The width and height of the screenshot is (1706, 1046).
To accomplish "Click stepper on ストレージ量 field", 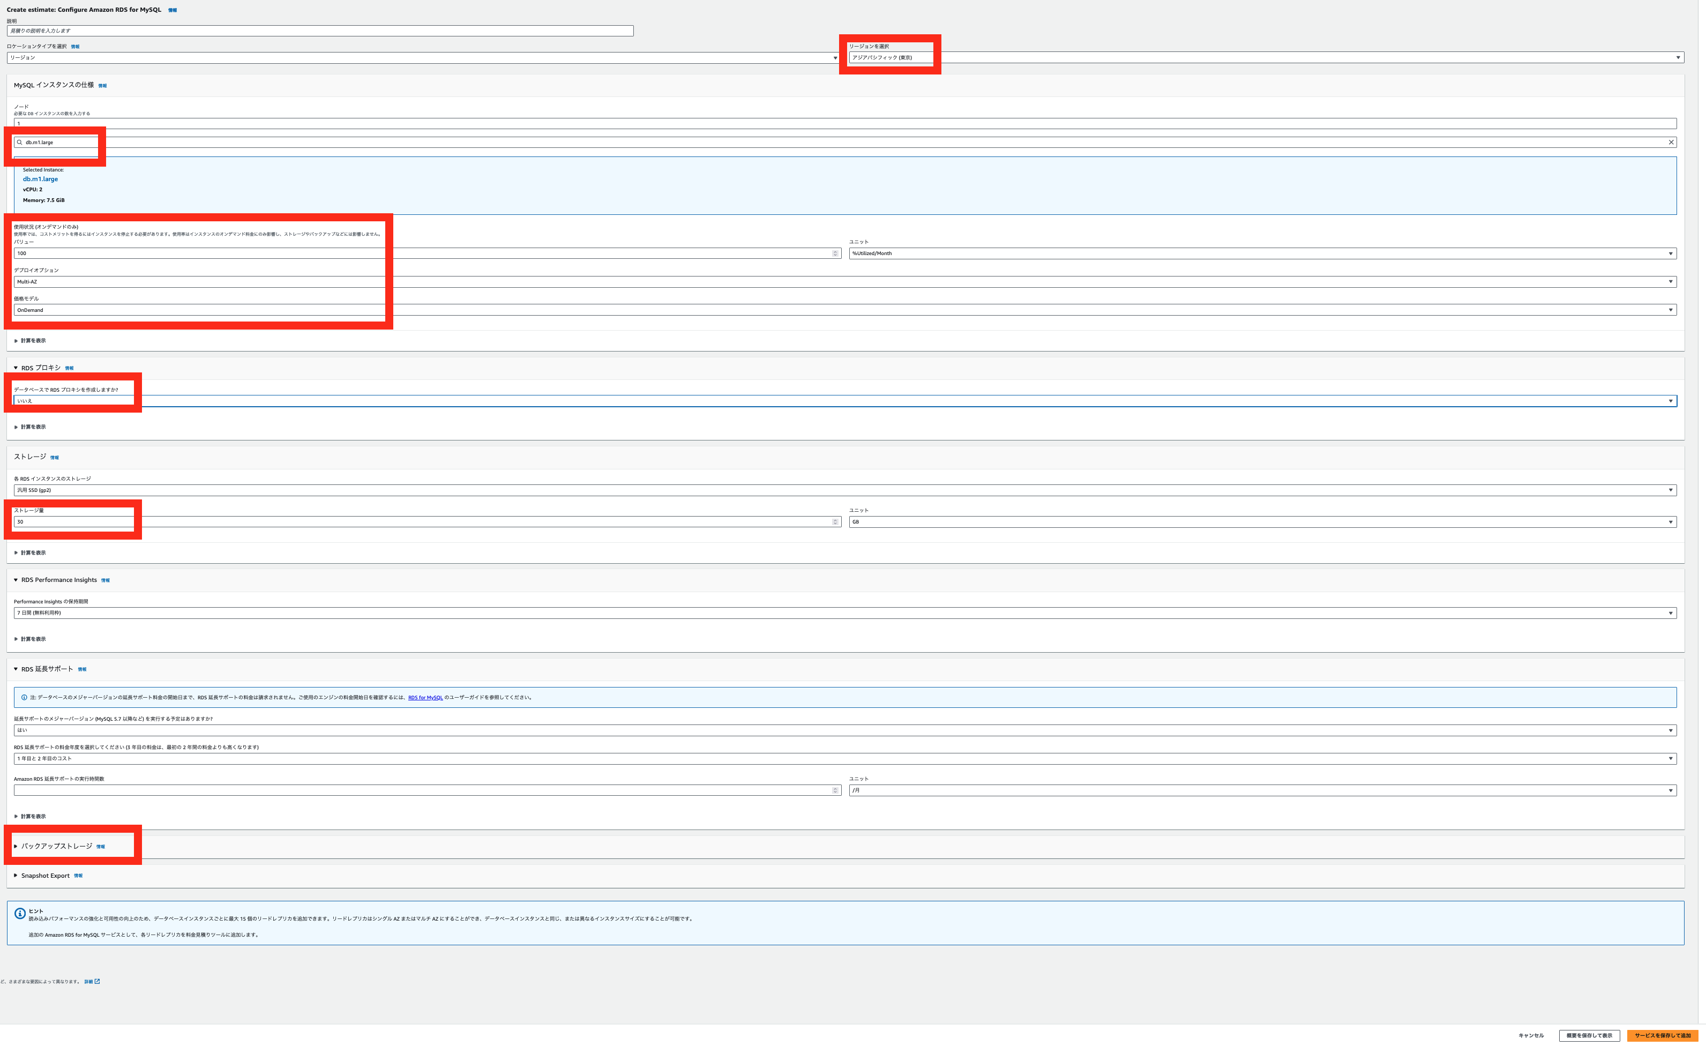I will pos(835,522).
